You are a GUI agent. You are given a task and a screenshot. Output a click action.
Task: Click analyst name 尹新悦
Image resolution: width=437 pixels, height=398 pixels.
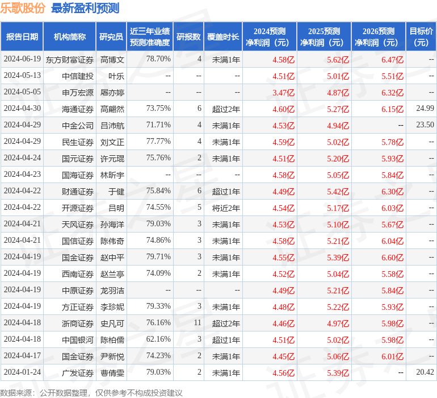(112, 356)
